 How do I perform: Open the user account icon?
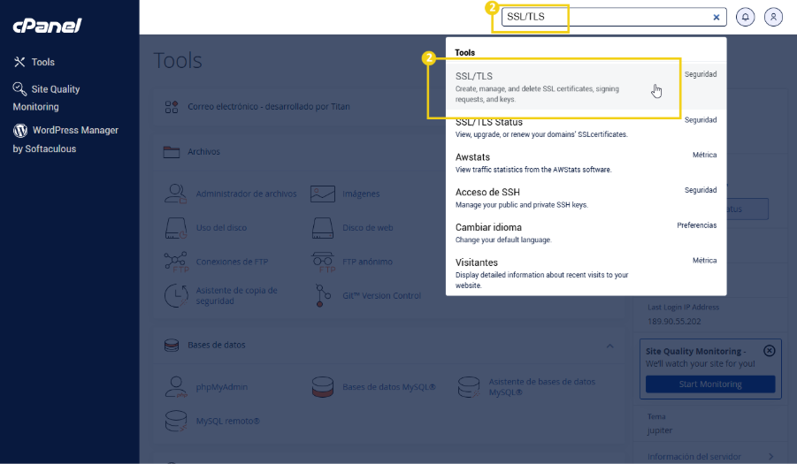click(774, 17)
